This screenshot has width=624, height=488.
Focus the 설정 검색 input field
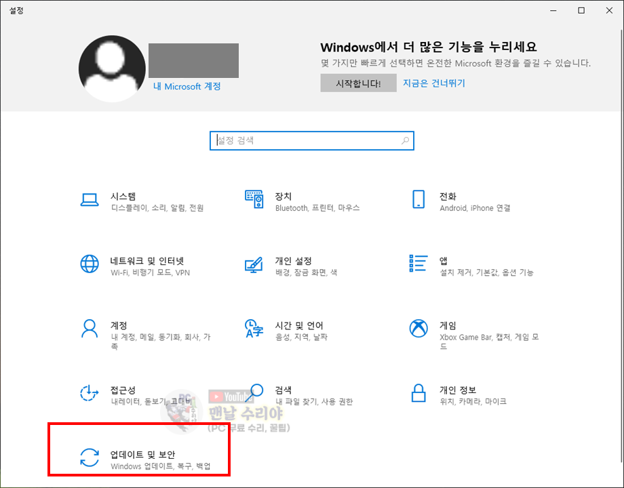point(312,140)
